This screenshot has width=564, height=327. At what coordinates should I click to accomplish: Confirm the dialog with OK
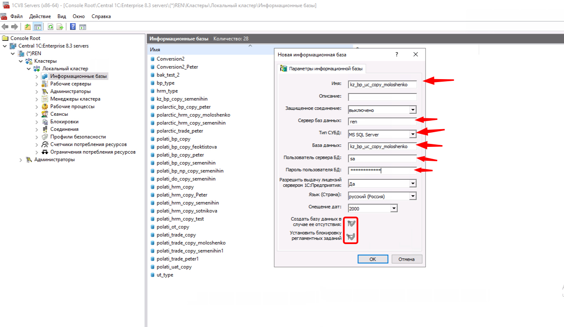[373, 259]
